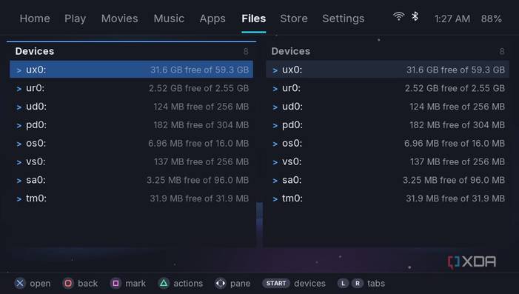Expand os0: chevron in left pane
The width and height of the screenshot is (519, 294).
[x=19, y=144]
